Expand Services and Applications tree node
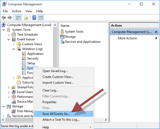Viewport: 160px width, 129px height. [x=4, y=116]
